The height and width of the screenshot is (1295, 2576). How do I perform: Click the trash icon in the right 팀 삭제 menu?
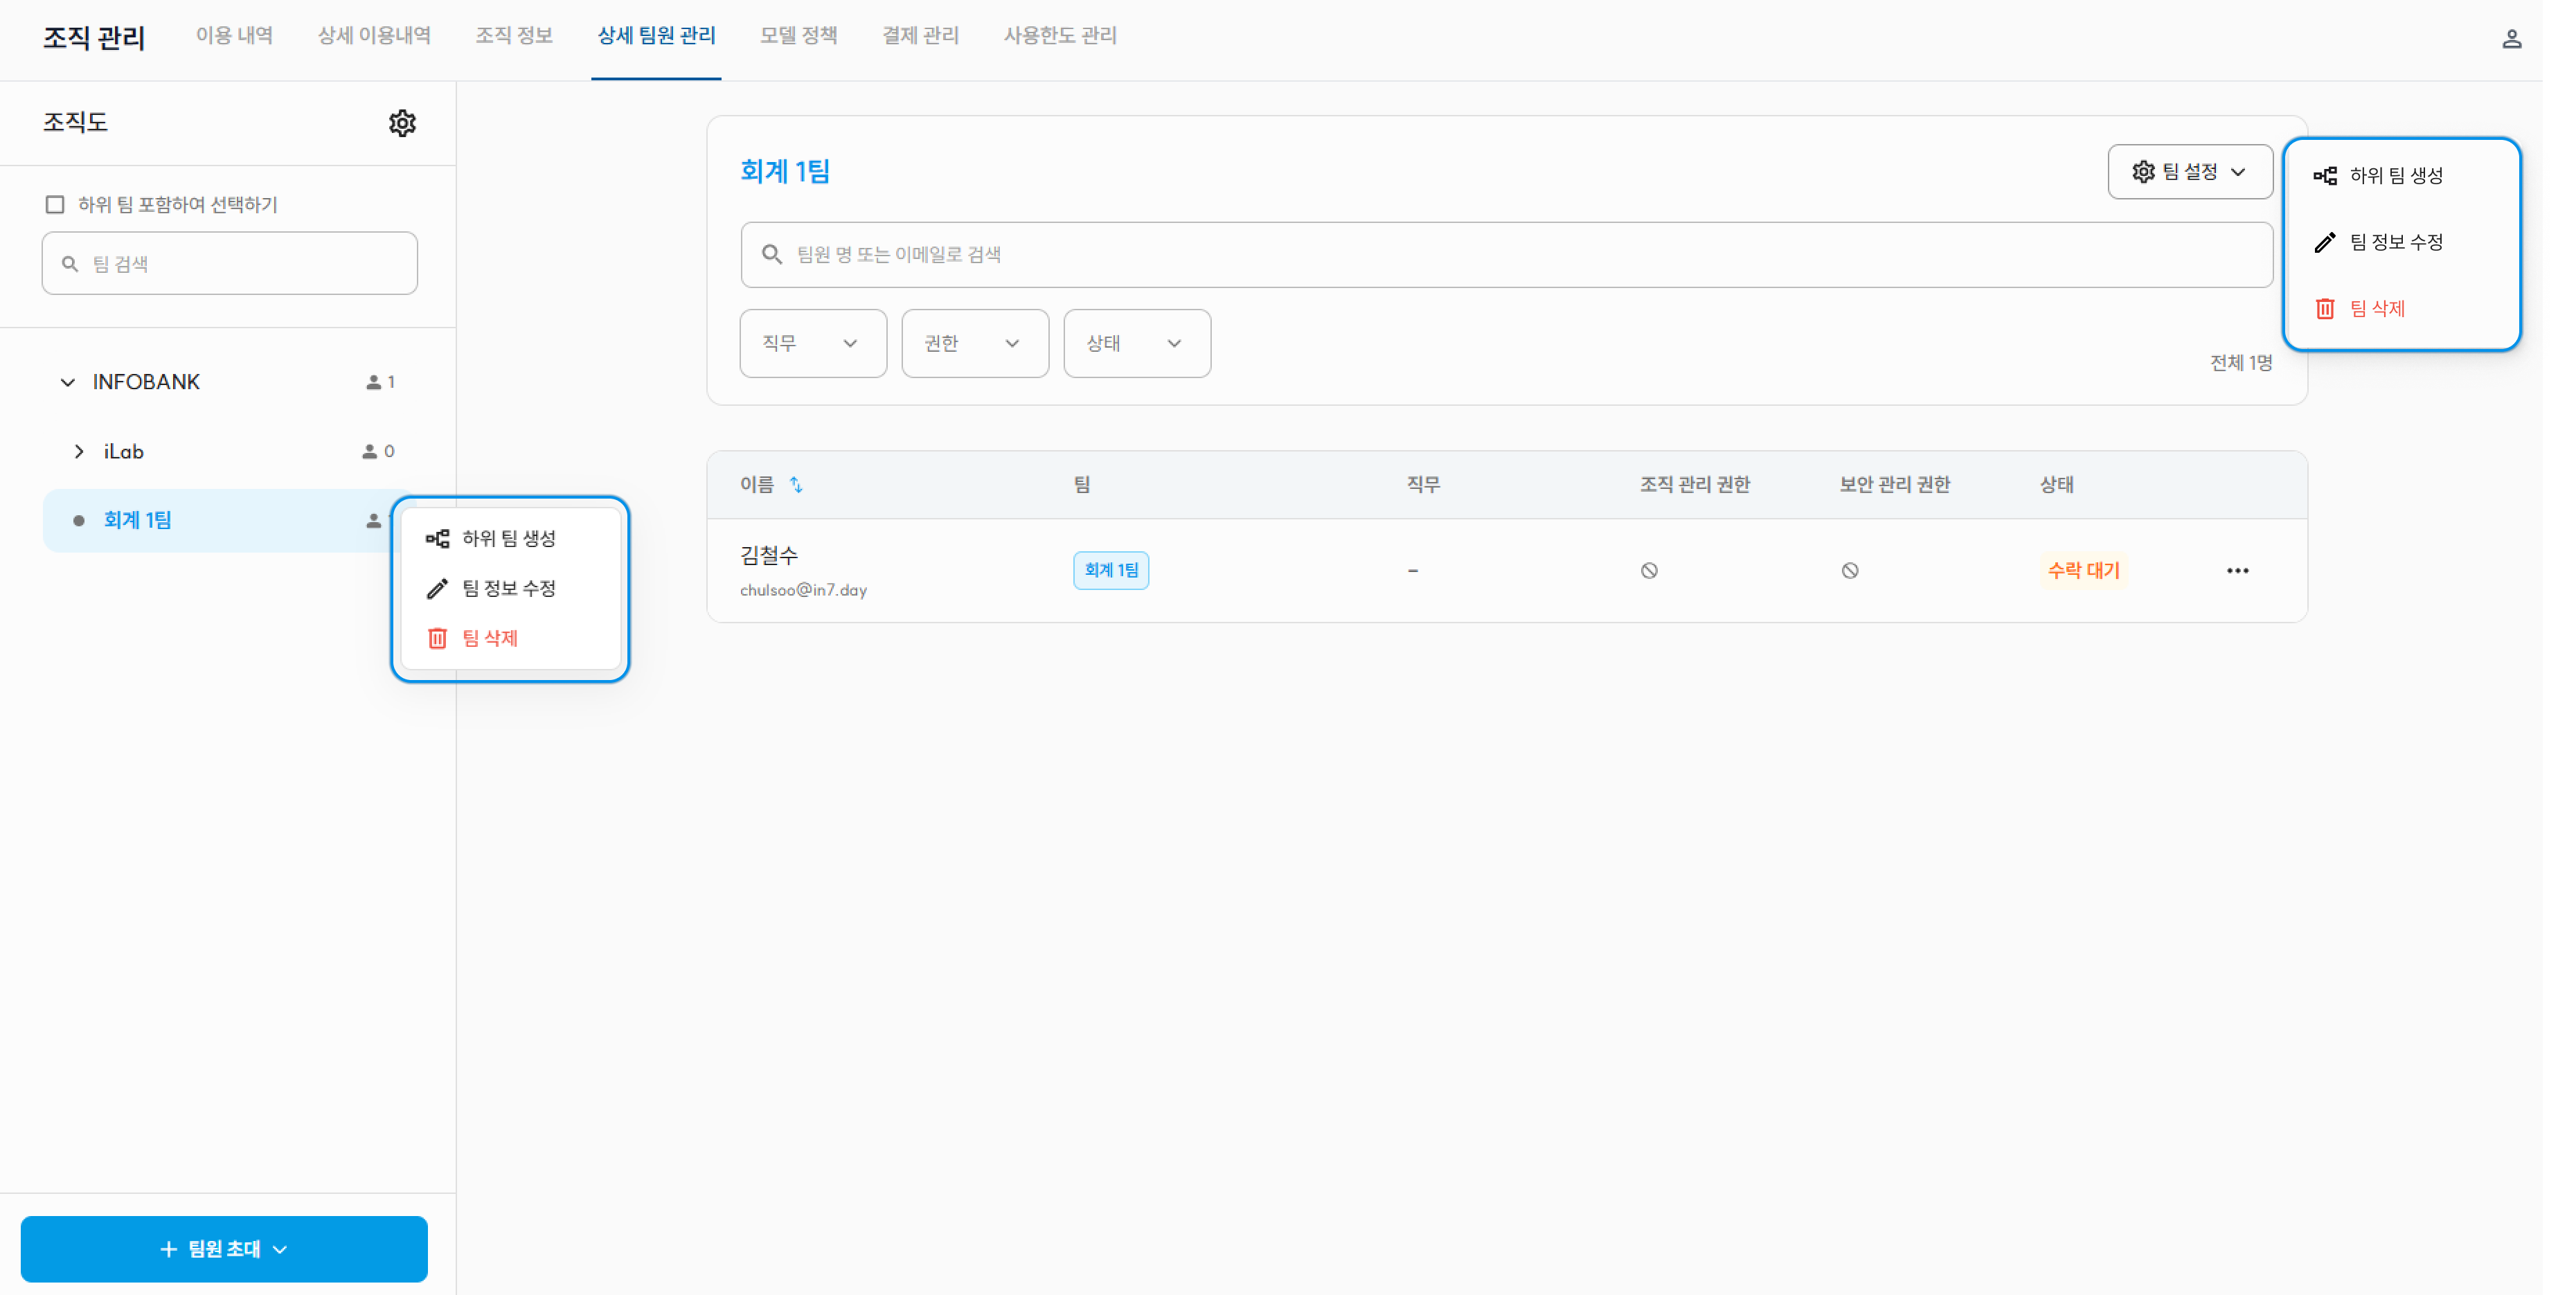click(x=2324, y=308)
